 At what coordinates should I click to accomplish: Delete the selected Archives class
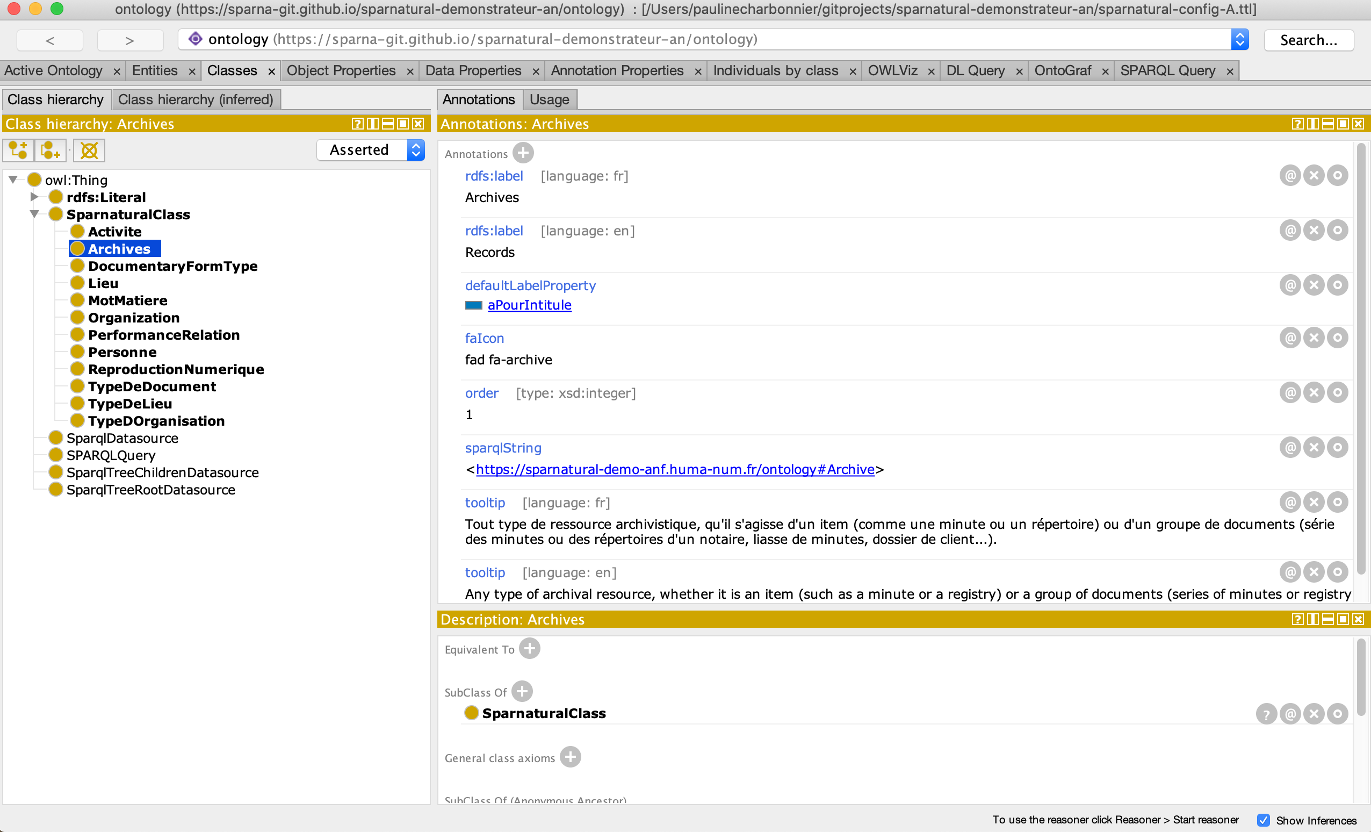tap(89, 150)
